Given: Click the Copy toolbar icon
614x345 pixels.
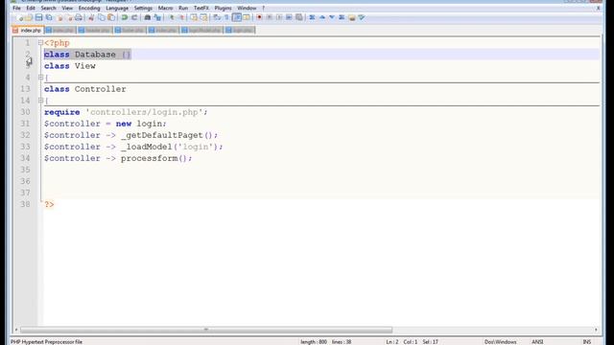Looking at the screenshot, I should [101, 17].
